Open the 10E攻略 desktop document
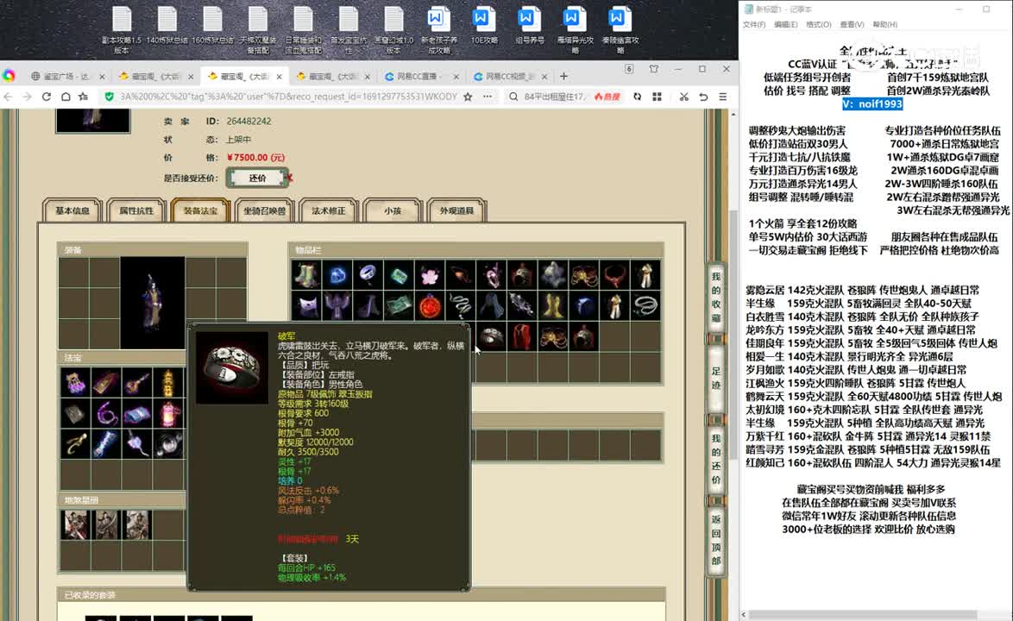 tap(484, 25)
